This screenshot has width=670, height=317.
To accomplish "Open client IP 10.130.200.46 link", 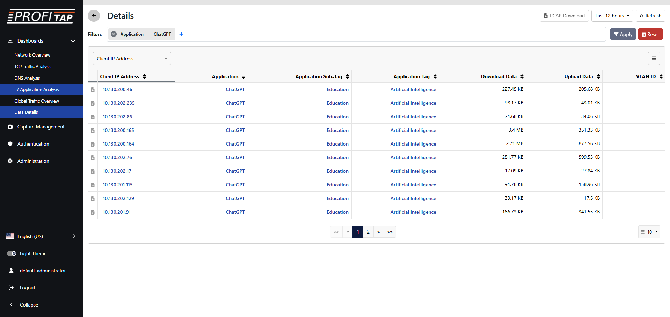I will click(x=117, y=90).
